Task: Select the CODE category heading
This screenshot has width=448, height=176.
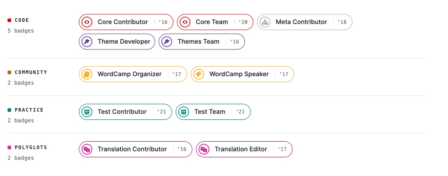Action: (x=22, y=20)
